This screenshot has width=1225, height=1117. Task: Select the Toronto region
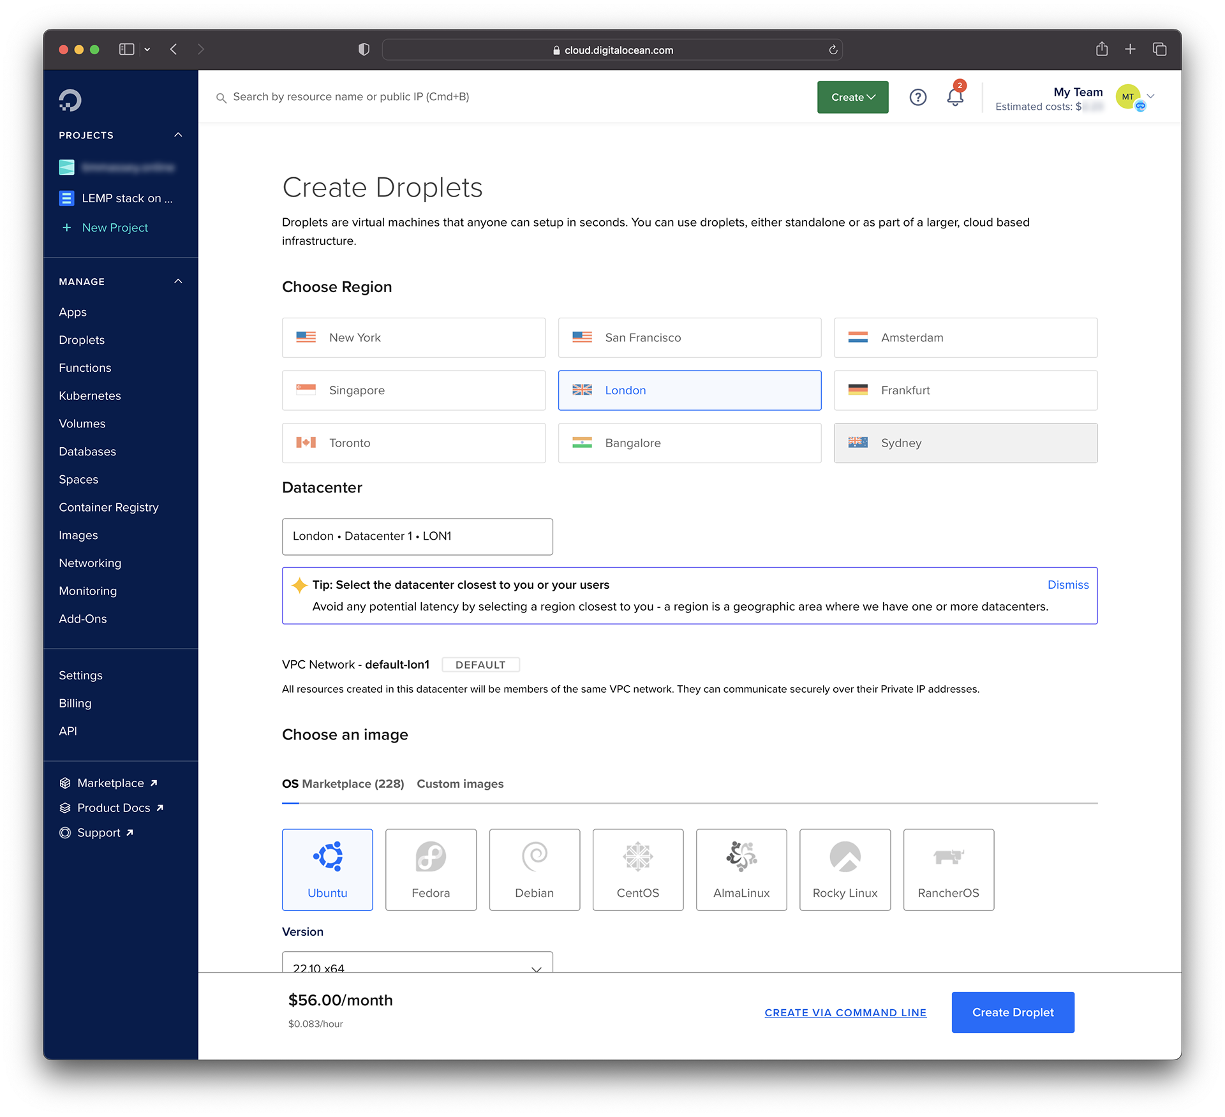click(x=413, y=443)
